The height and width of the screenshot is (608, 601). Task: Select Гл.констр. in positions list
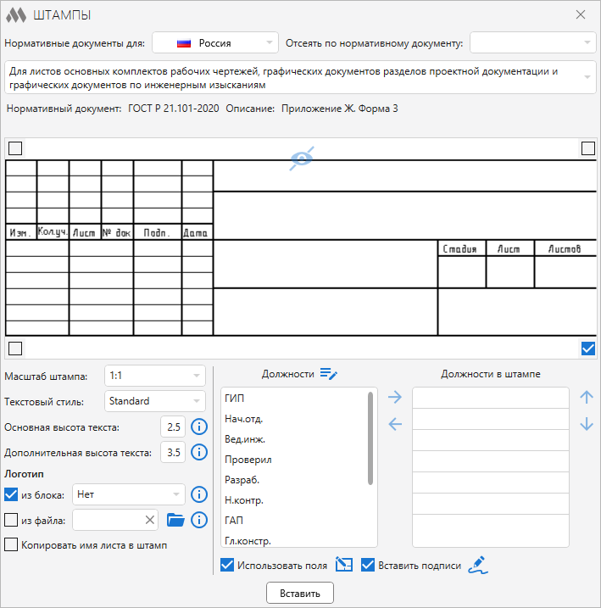pyautogui.click(x=248, y=540)
